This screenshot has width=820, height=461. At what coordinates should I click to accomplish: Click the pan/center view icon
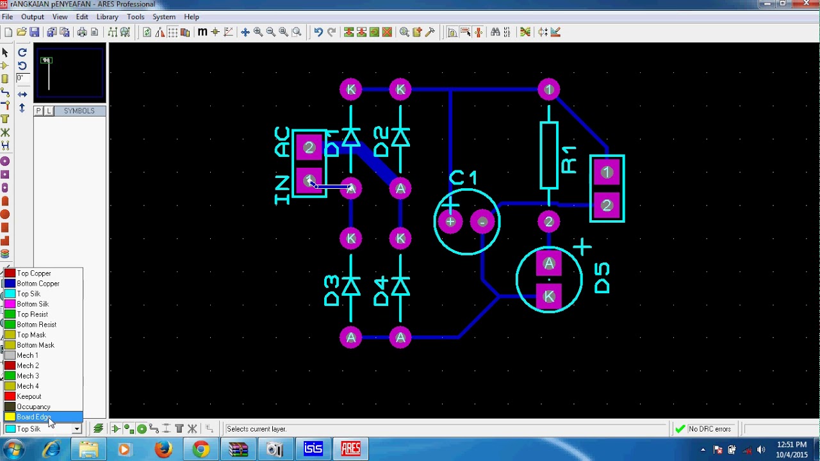point(245,32)
